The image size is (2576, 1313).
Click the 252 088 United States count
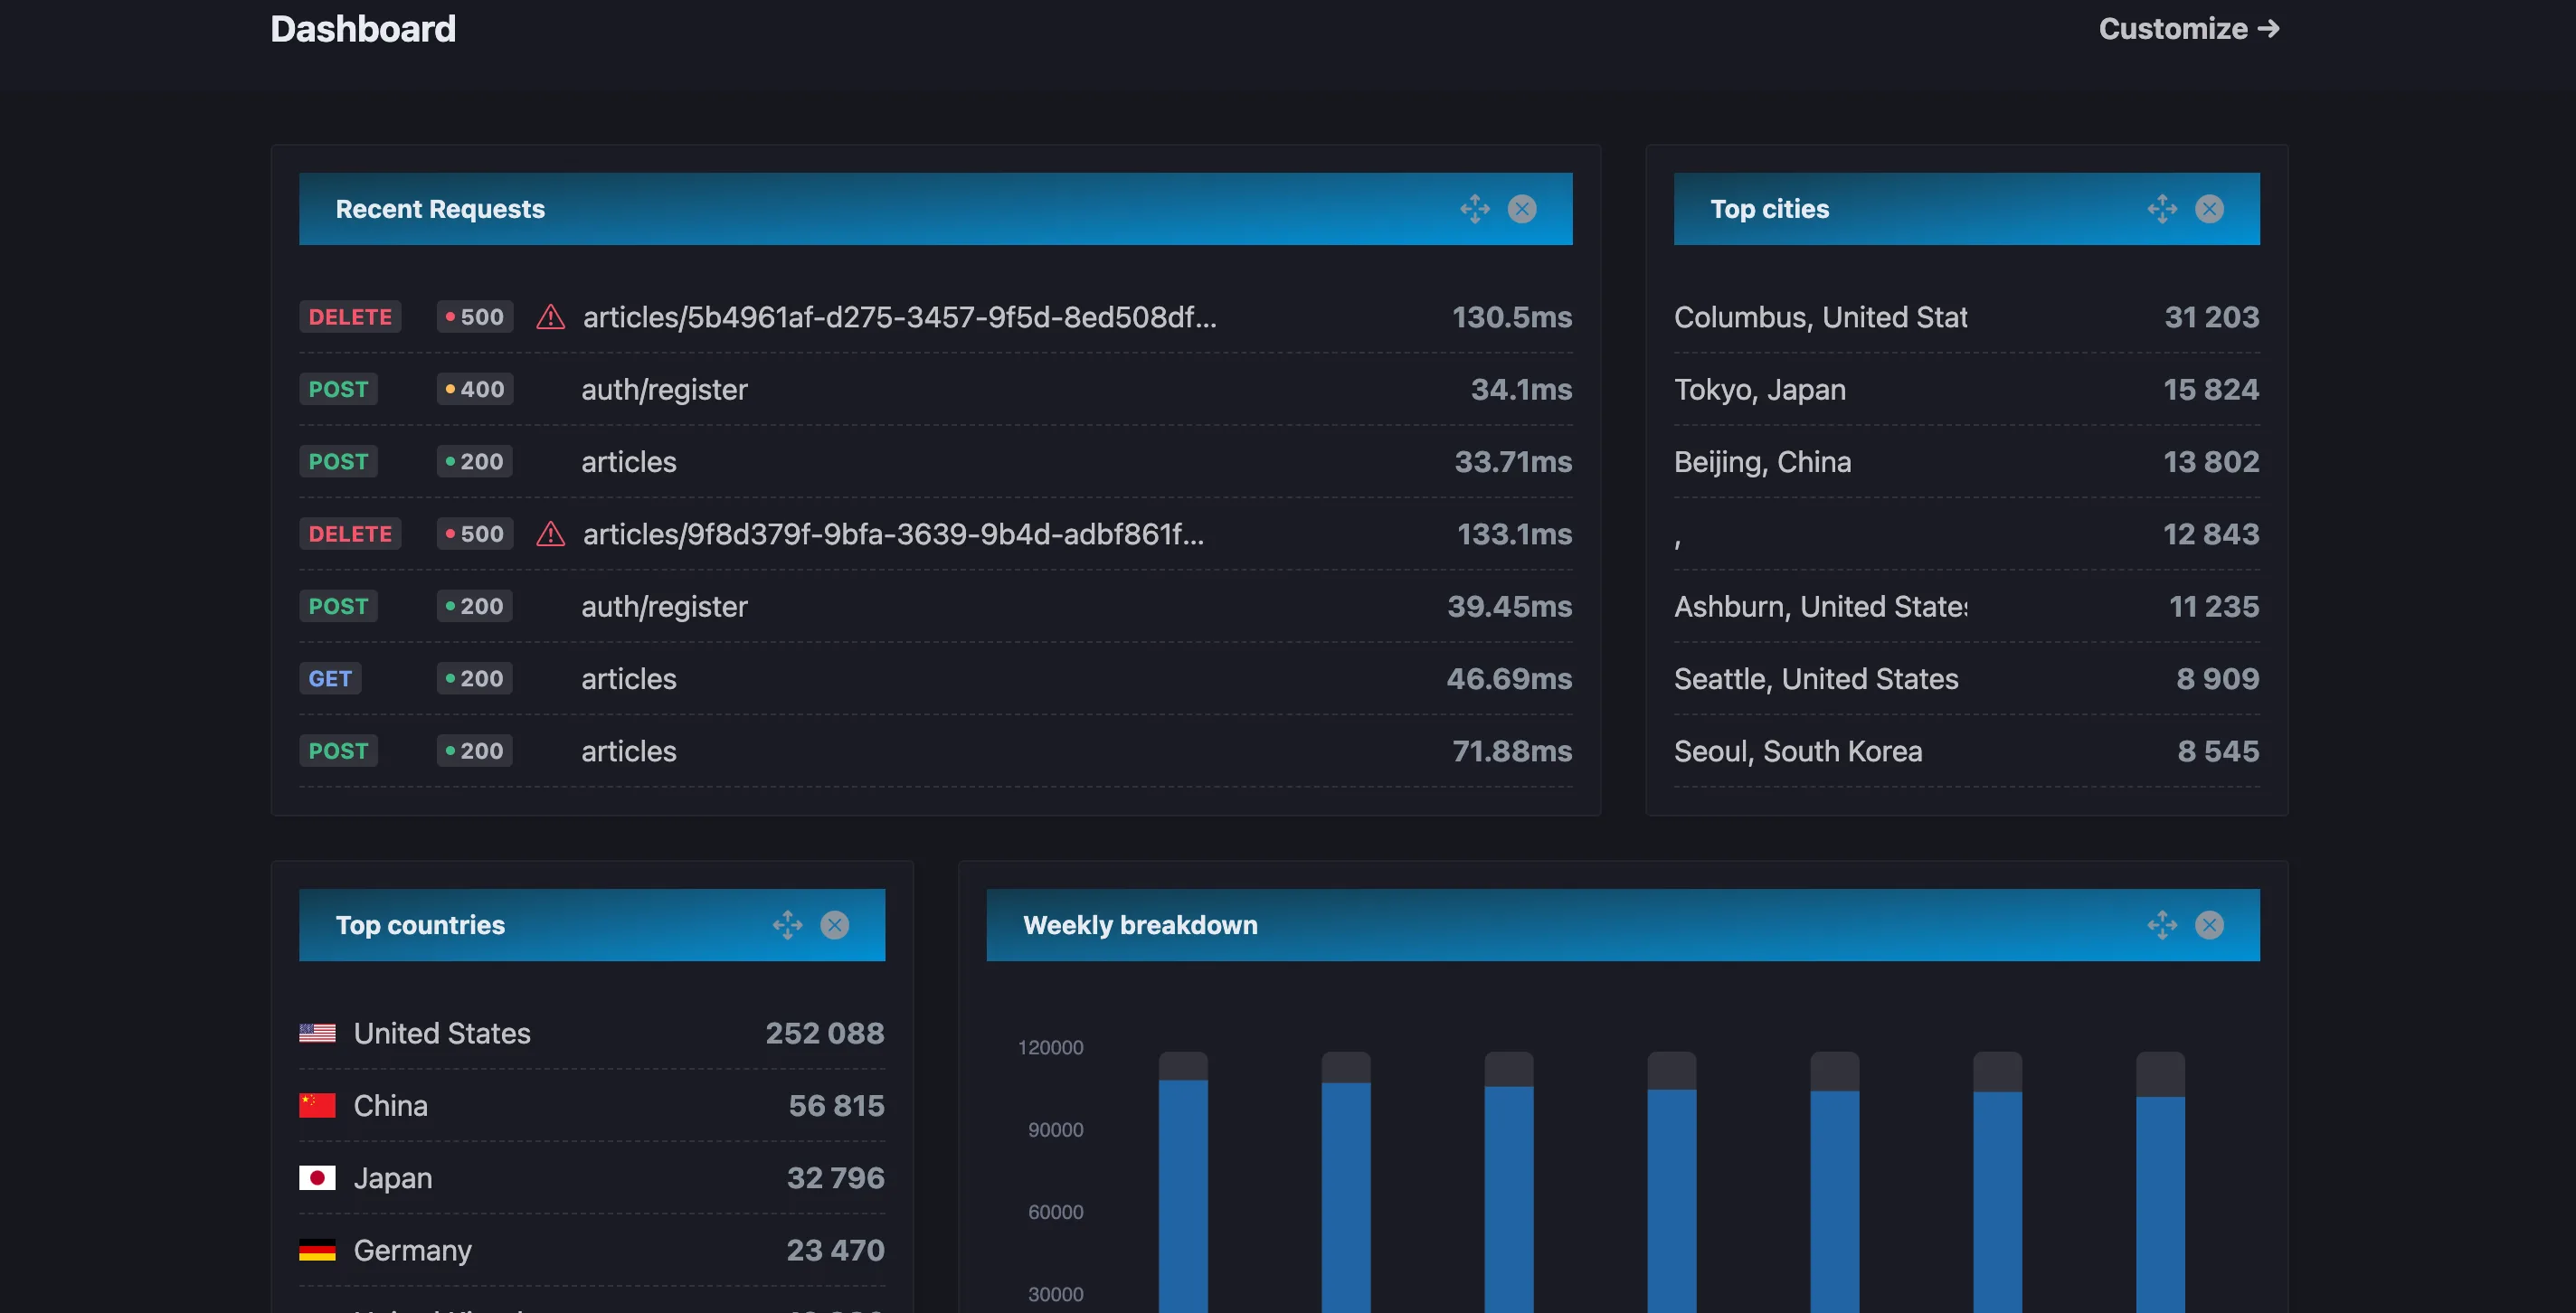[x=825, y=1033]
